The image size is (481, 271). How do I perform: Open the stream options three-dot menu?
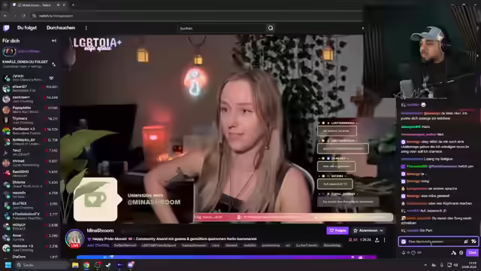(x=384, y=239)
